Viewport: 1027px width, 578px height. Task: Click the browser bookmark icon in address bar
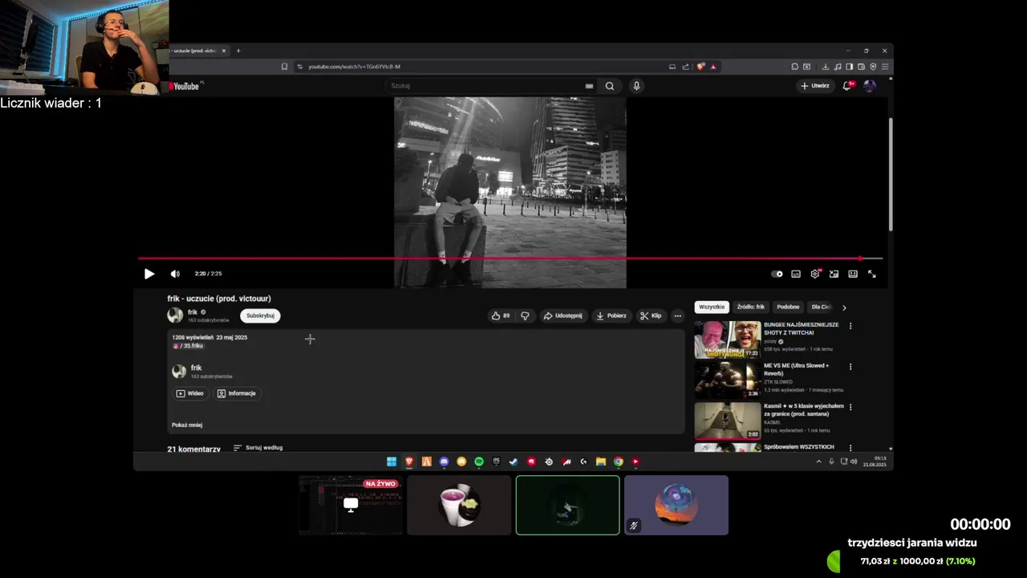284,67
